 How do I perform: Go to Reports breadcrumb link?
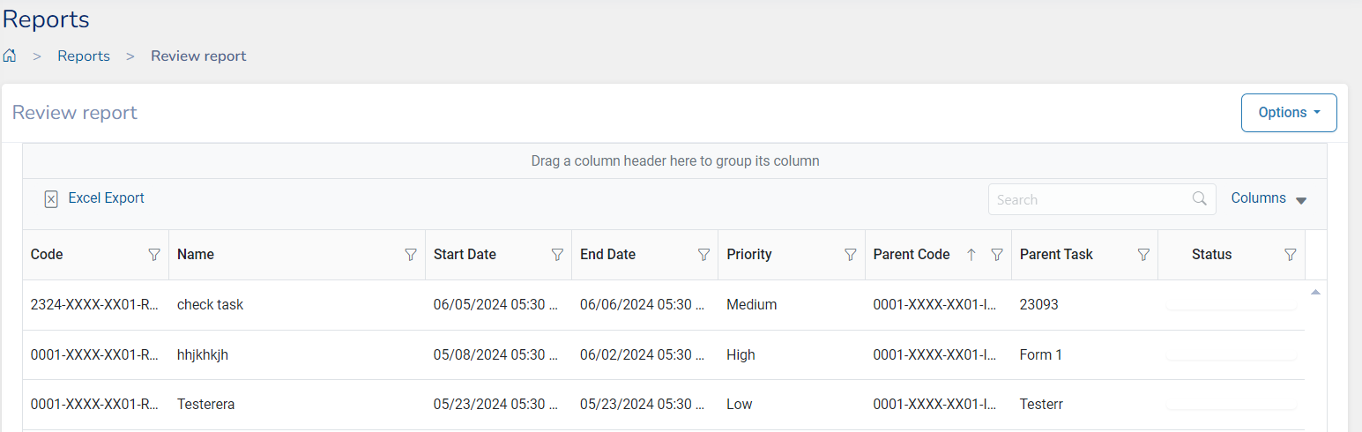84,56
